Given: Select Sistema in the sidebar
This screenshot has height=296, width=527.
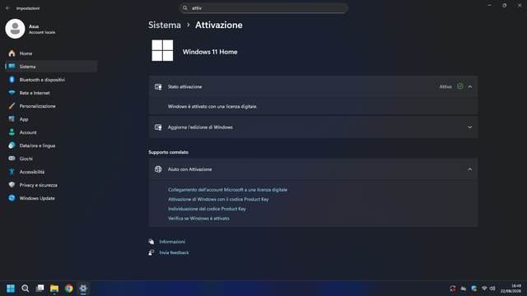Looking at the screenshot, I should pos(51,67).
